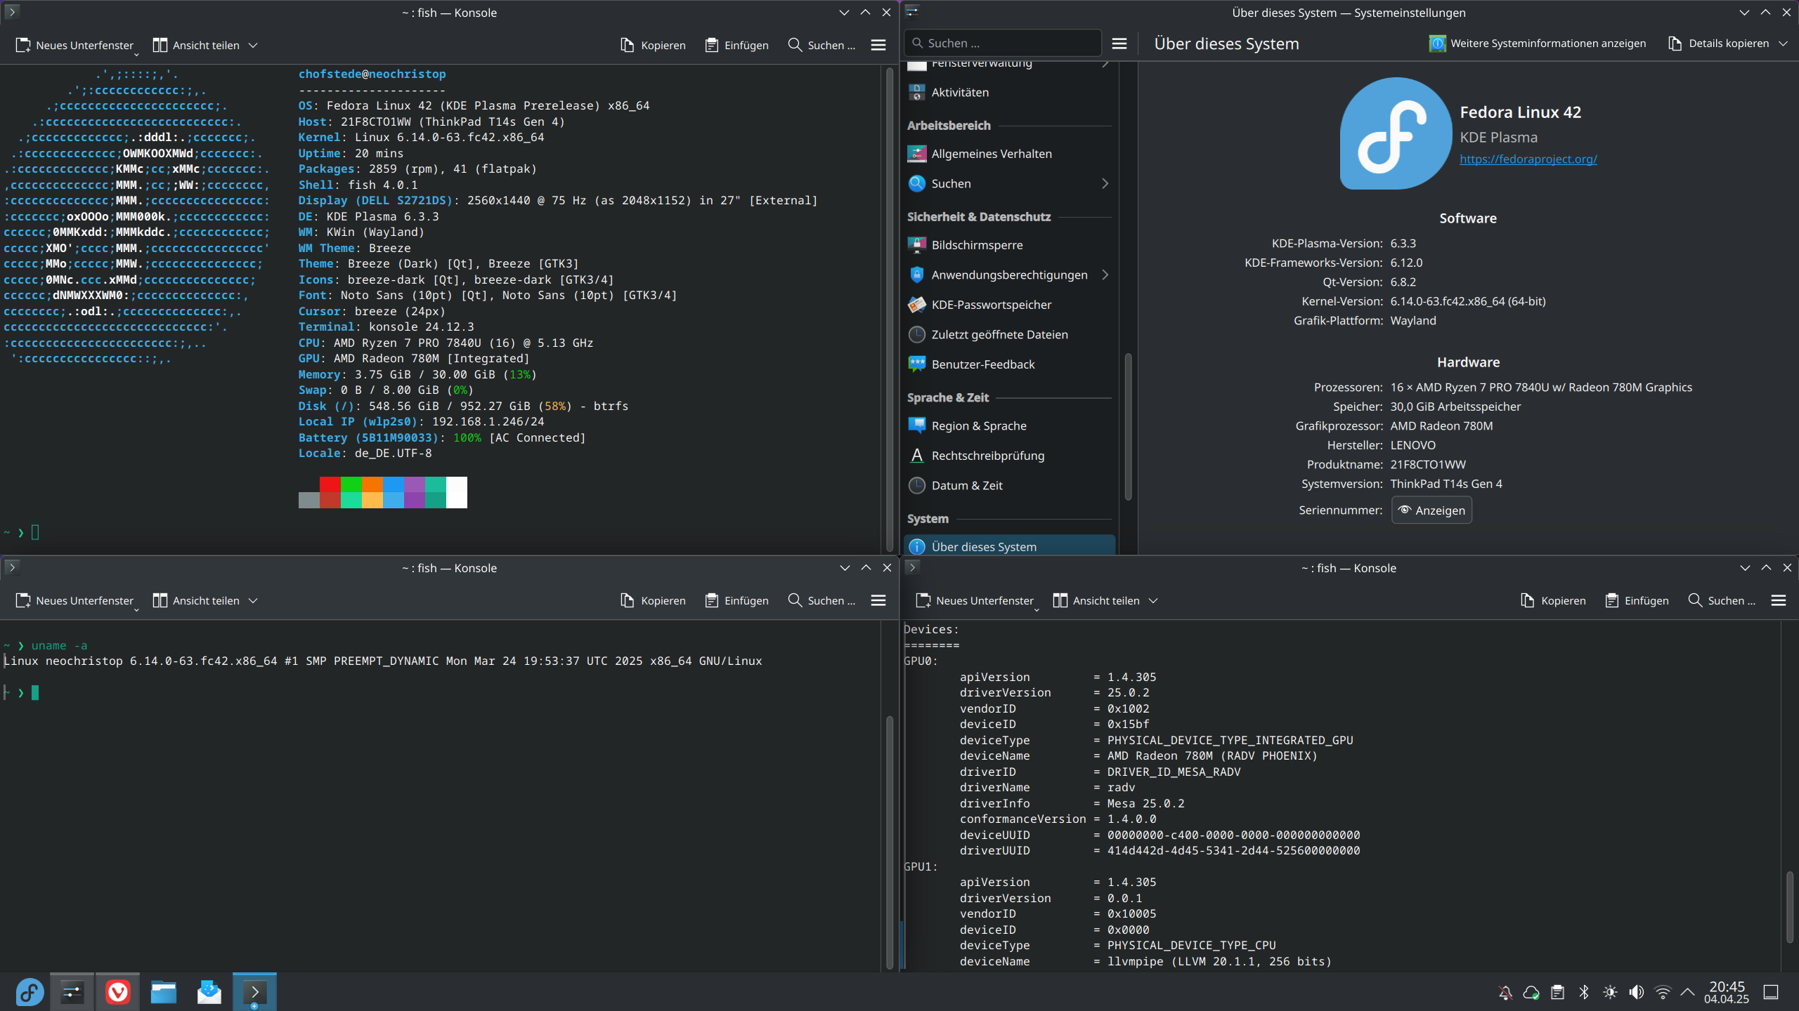Image resolution: width=1799 pixels, height=1011 pixels.
Task: Show the serial number with the Anzeigen button
Action: [x=1431, y=510]
